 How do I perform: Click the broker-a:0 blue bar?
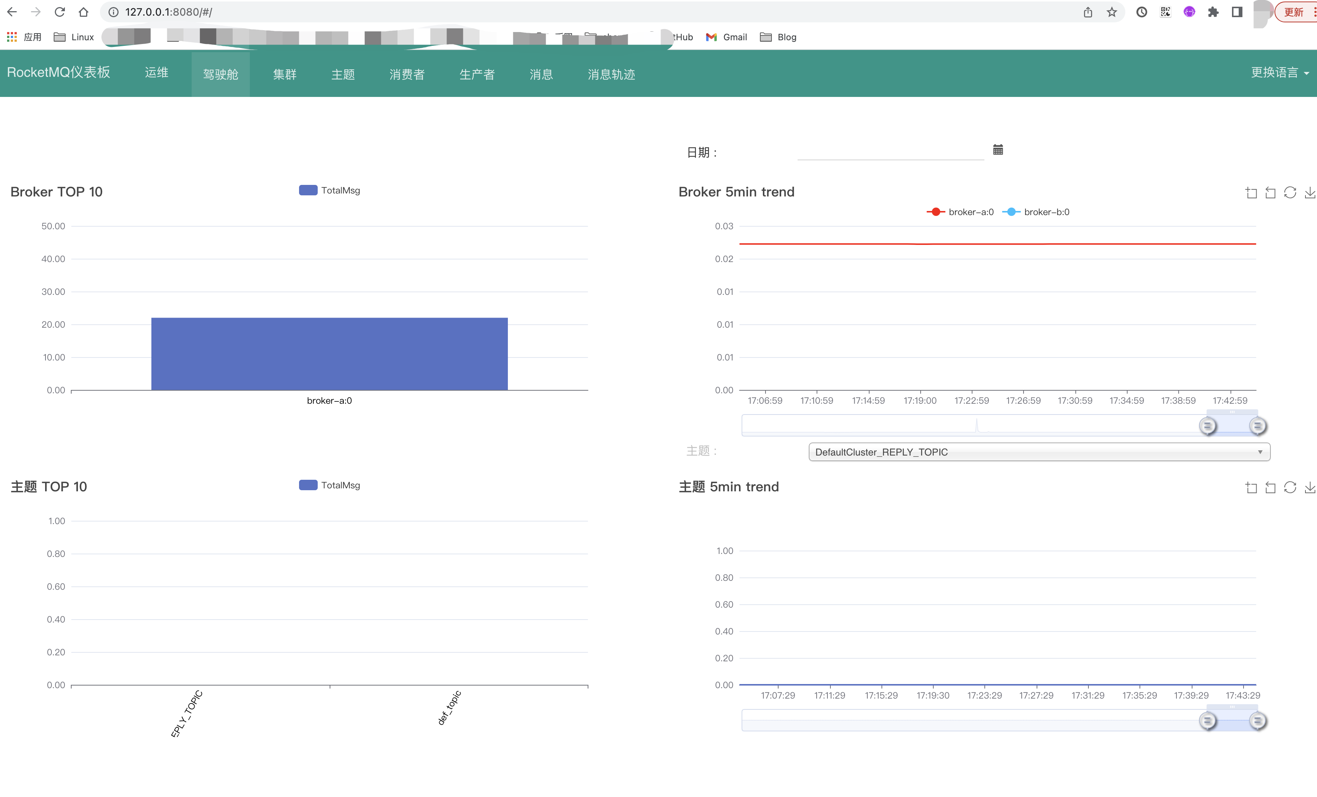click(x=329, y=354)
